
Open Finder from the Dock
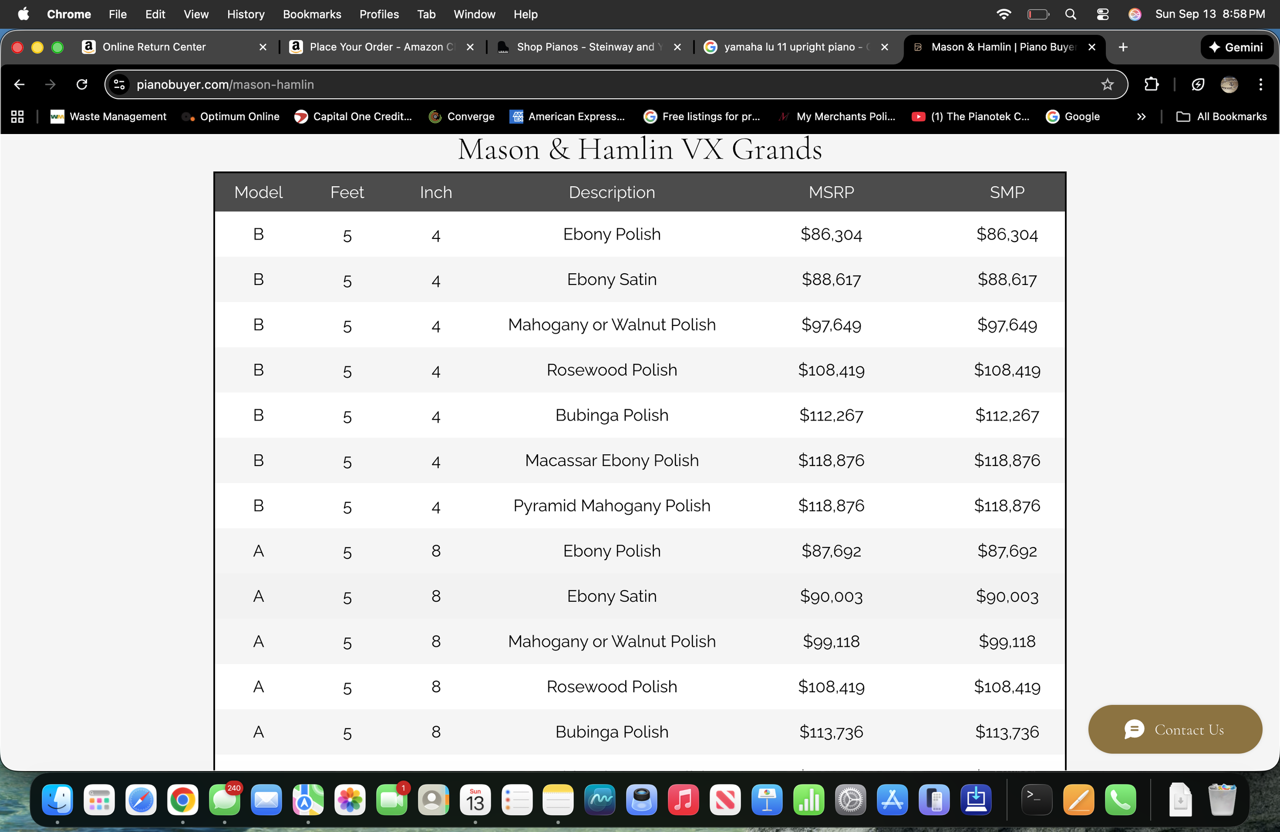57,800
